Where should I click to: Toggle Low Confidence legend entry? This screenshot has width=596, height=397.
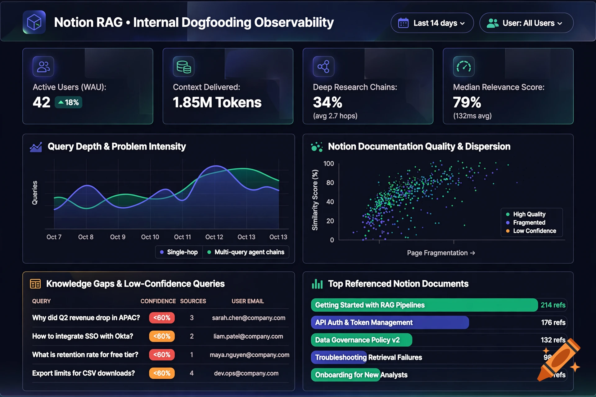tap(531, 231)
